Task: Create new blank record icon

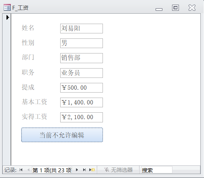Action: [92, 170]
